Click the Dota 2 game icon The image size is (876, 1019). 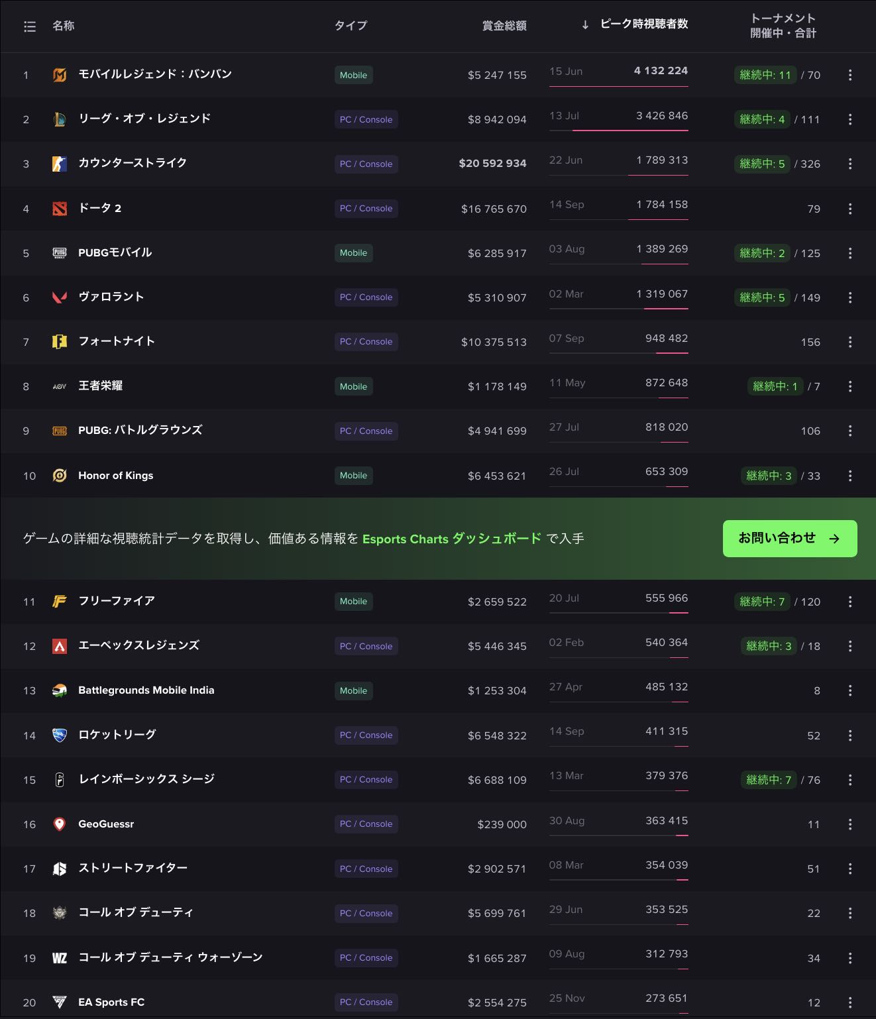coord(60,209)
